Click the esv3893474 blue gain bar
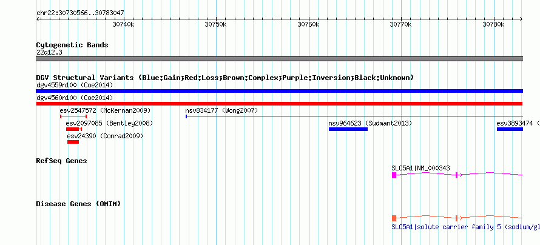Image resolution: width=540 pixels, height=245 pixels. 510,129
